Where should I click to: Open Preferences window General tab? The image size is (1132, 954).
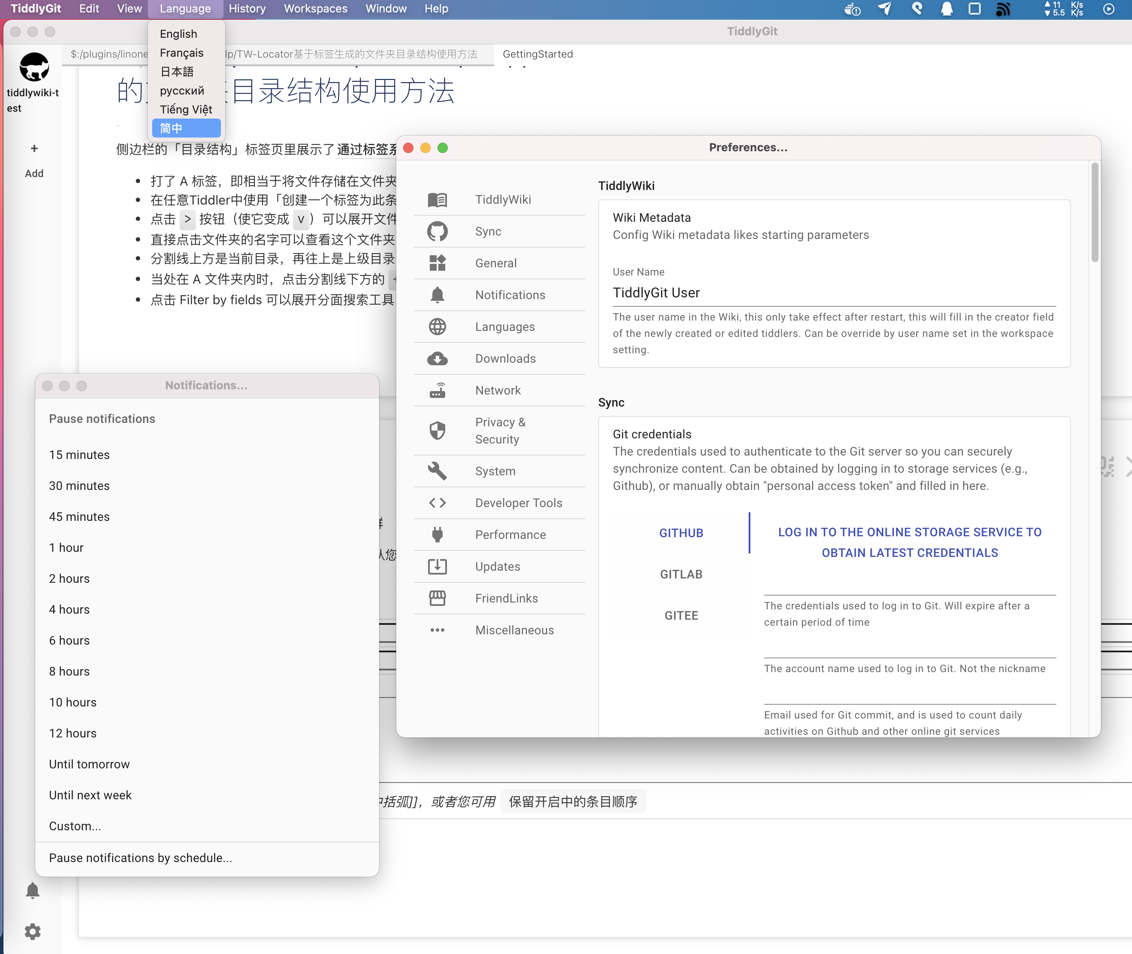(495, 263)
